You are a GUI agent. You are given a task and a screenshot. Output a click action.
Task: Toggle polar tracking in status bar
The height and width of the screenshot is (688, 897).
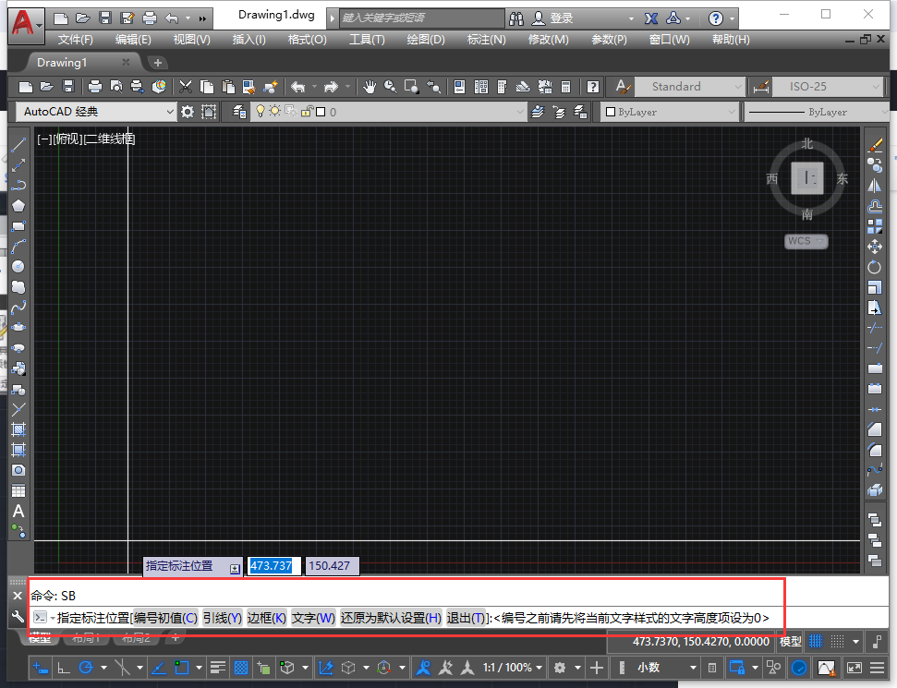(x=86, y=668)
